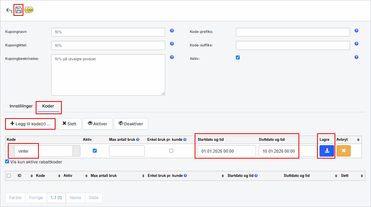Click the Deaktiver button
This screenshot has width=371, height=207.
coord(131,124)
